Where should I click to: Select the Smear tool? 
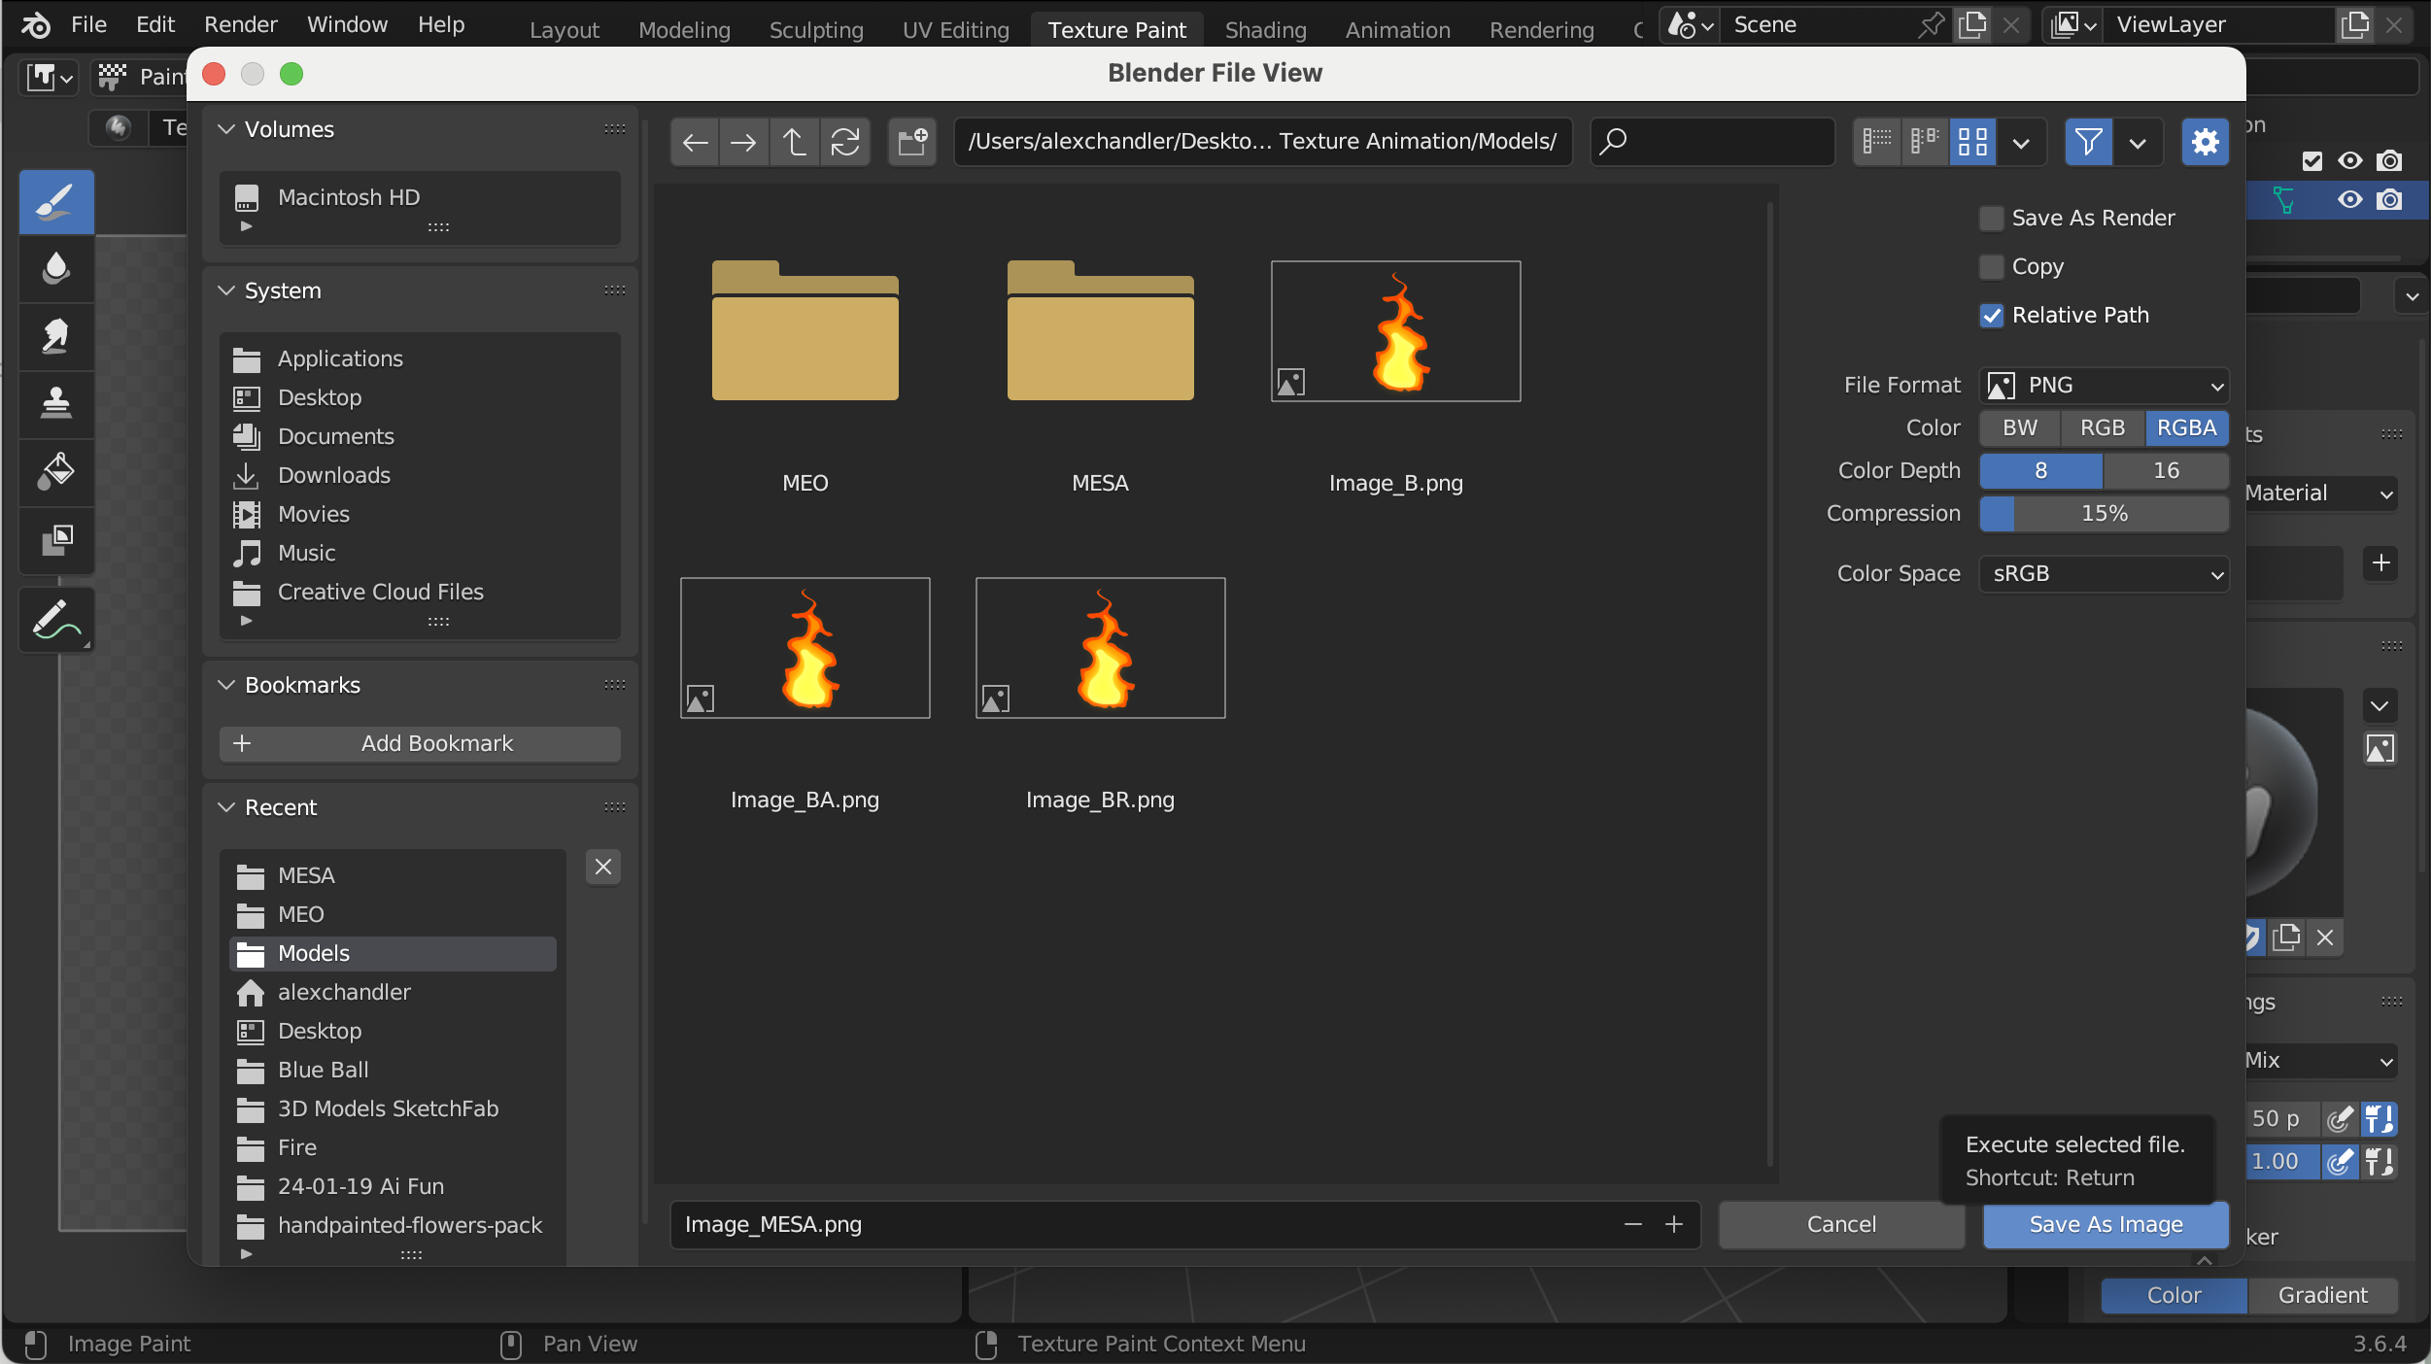click(56, 336)
